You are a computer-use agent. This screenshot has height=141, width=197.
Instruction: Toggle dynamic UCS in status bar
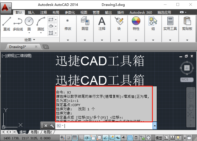pyautogui.click(x=111, y=138)
